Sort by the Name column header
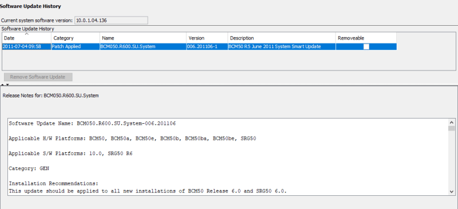This screenshot has height=209, width=458. pyautogui.click(x=143, y=38)
